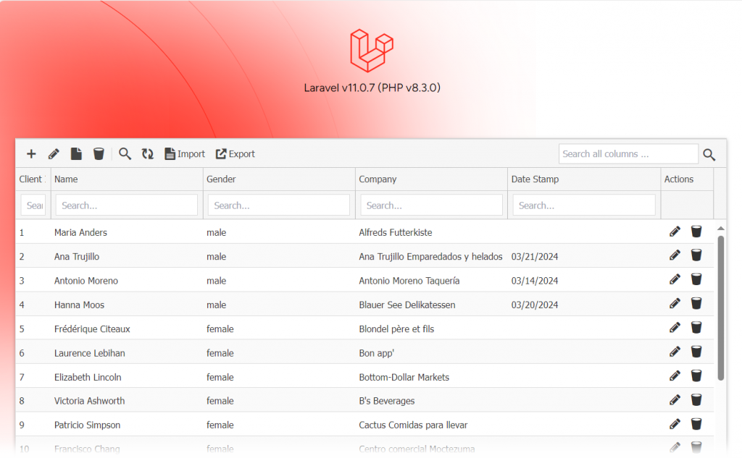This screenshot has height=458, width=742.
Task: Click the refresh arrows icon in the toolbar
Action: [148, 154]
